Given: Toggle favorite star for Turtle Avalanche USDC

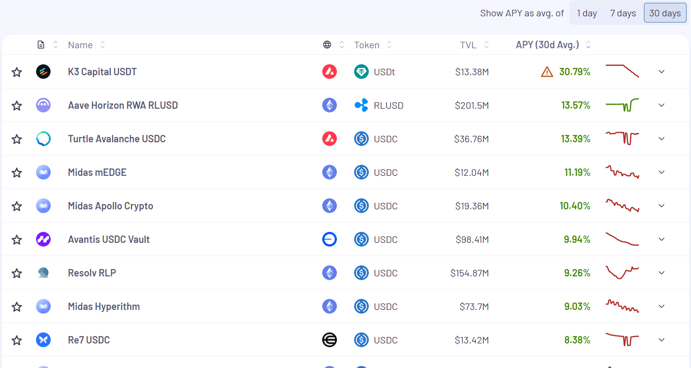Looking at the screenshot, I should click(x=17, y=139).
